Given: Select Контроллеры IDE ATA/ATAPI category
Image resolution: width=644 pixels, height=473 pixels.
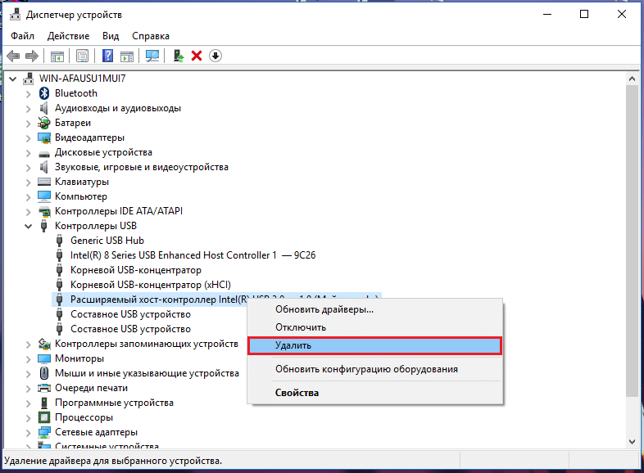Looking at the screenshot, I should 118,211.
